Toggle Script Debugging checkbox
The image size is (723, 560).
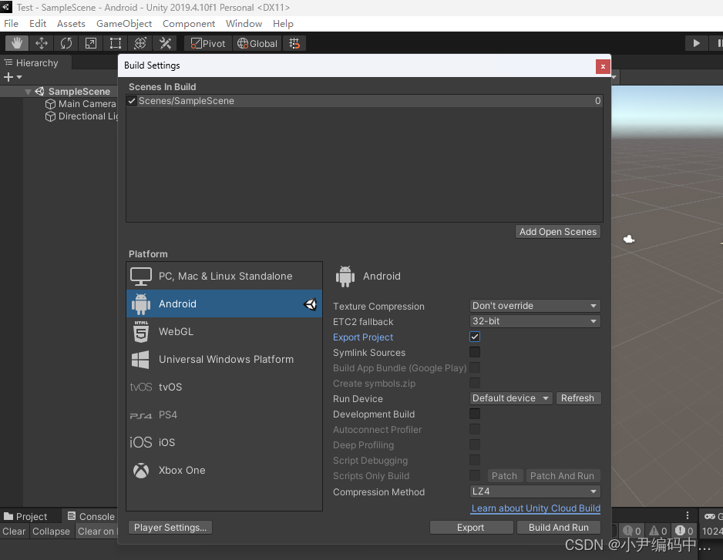475,460
